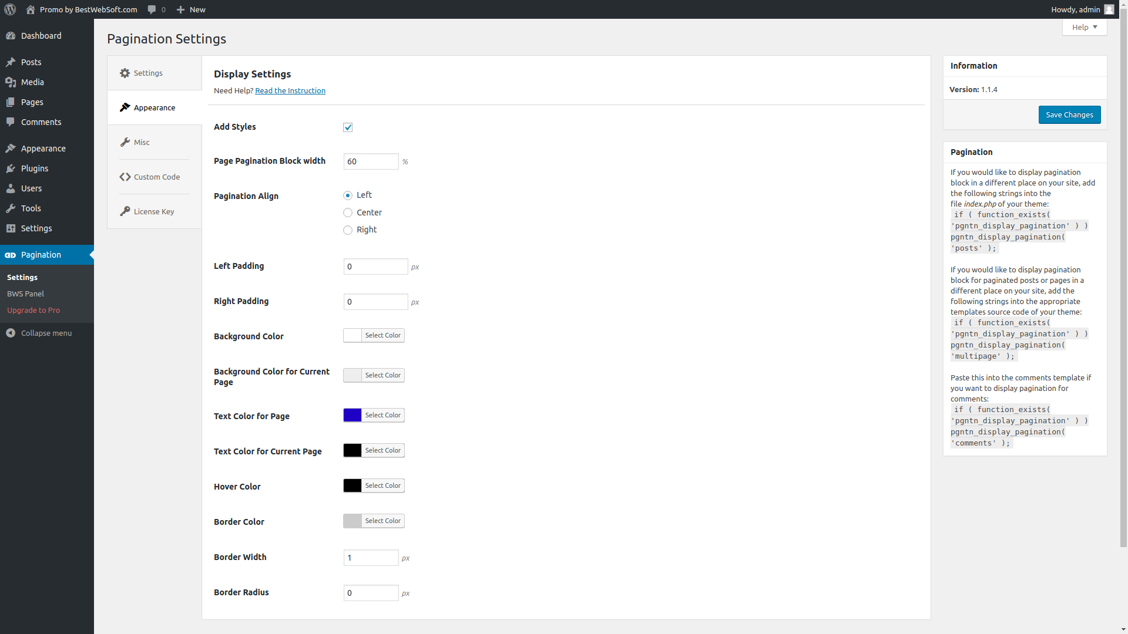Click the Media icon in sidebar
The width and height of the screenshot is (1128, 634).
tap(11, 82)
